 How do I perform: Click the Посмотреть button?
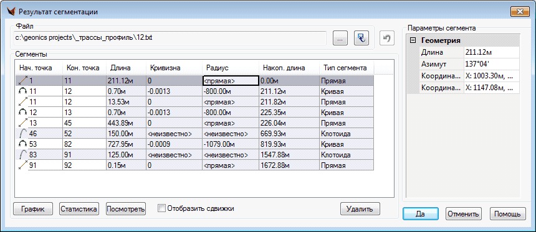[x=126, y=209]
